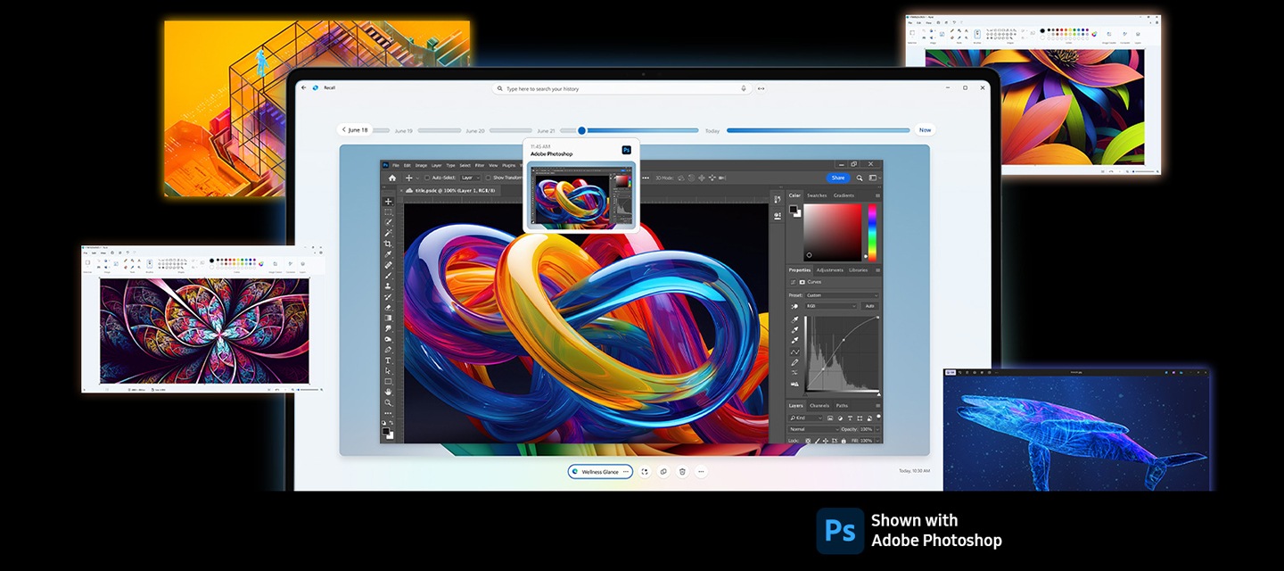Click the June 20 marker on timeline
The image size is (1284, 571).
(x=475, y=130)
